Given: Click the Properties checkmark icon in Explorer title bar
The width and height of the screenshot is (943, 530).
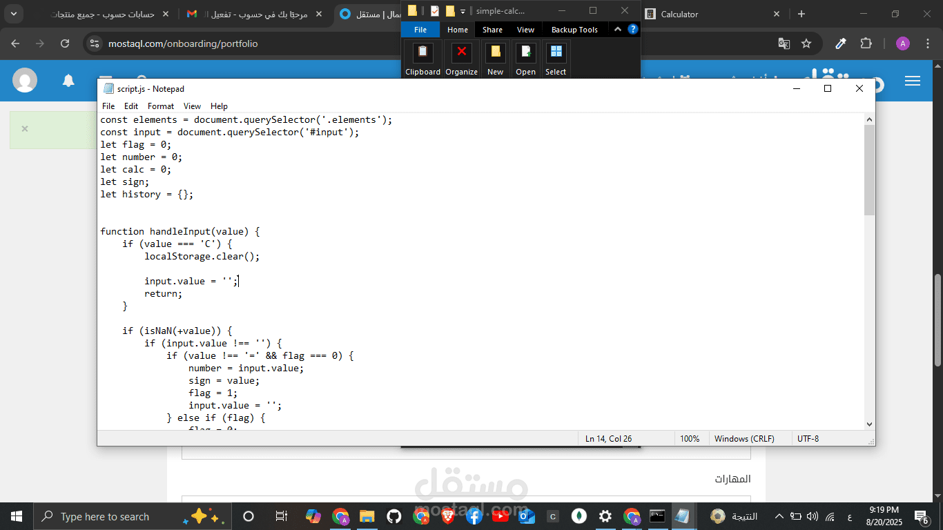Looking at the screenshot, I should coord(434,11).
